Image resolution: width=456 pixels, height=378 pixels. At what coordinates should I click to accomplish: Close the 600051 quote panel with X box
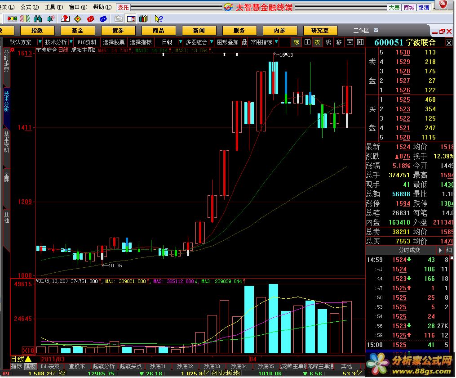pyautogui.click(x=449, y=43)
